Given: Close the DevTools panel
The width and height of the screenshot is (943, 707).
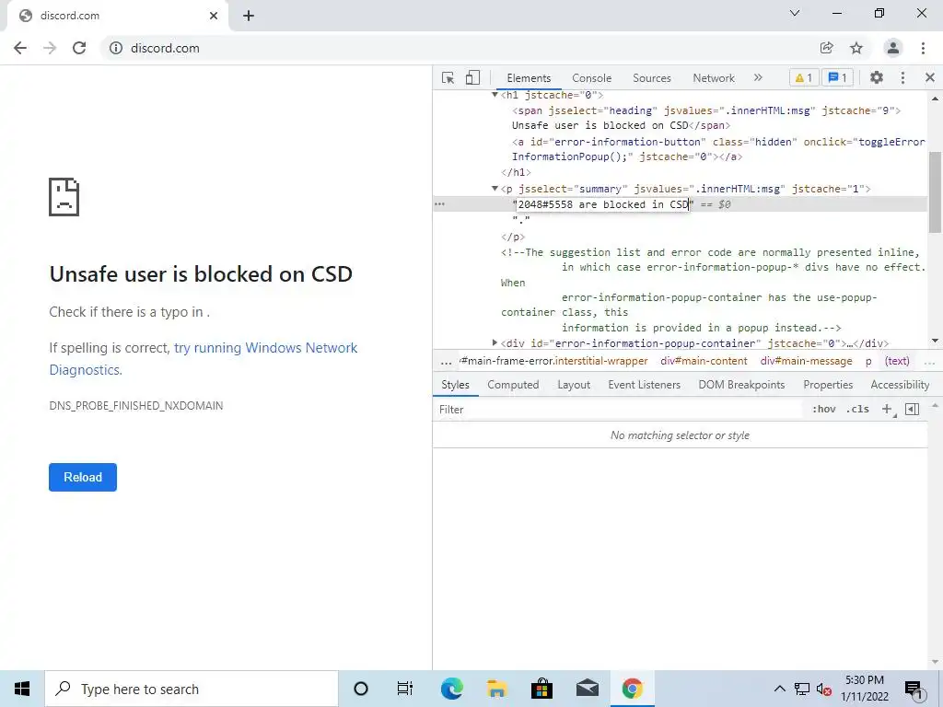Looking at the screenshot, I should click(930, 77).
